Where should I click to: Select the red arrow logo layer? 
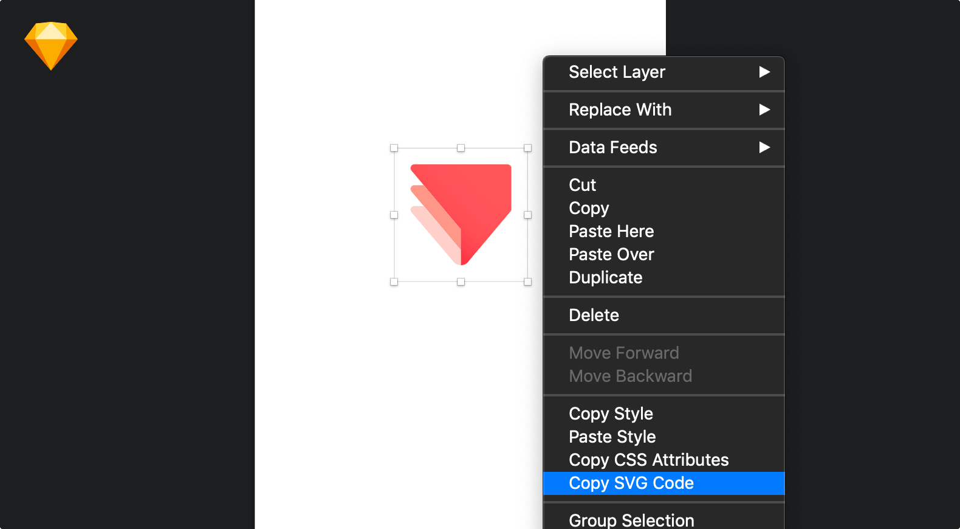click(461, 215)
